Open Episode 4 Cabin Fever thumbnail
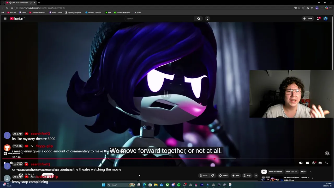The image size is (334, 188). (272, 179)
